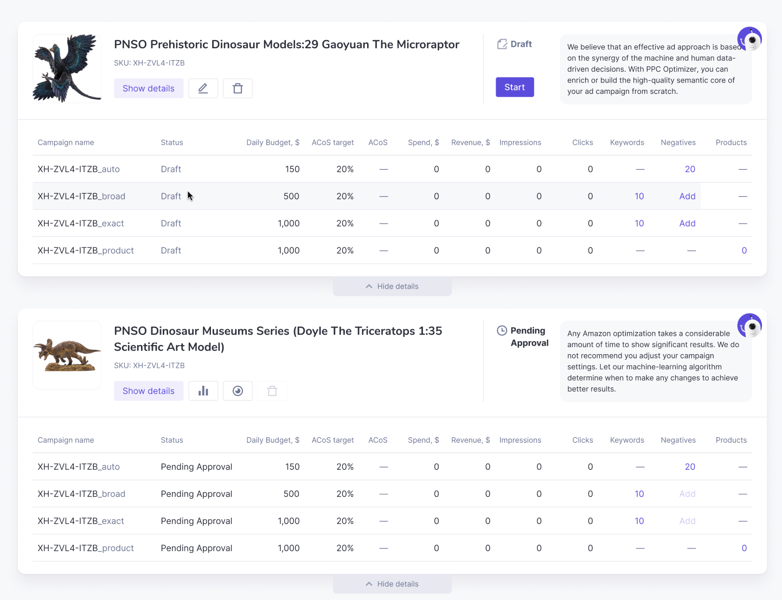Click Show details for Microraptor product
The width and height of the screenshot is (782, 600).
149,88
